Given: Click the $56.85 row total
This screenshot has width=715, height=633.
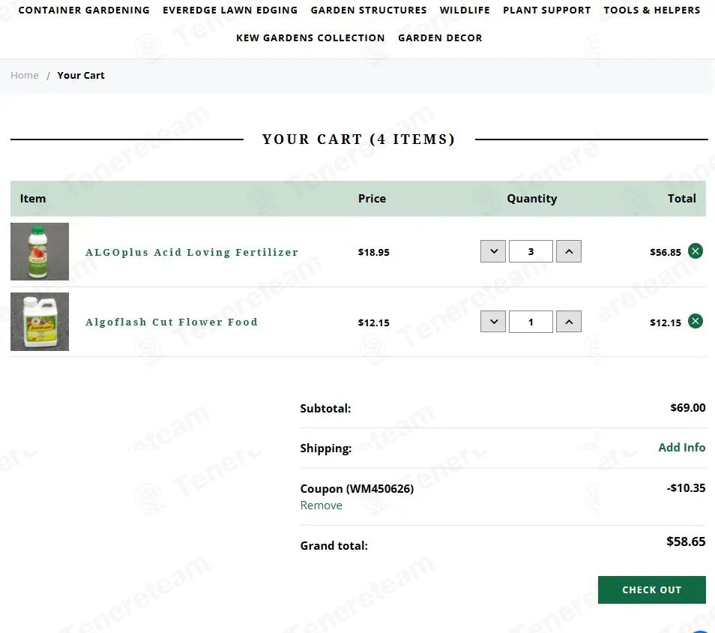Looking at the screenshot, I should tap(666, 253).
